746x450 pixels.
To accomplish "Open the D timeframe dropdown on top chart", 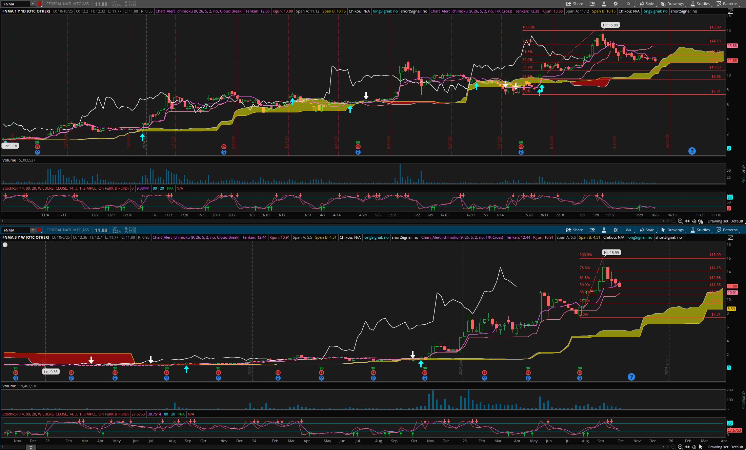I will click(629, 4).
